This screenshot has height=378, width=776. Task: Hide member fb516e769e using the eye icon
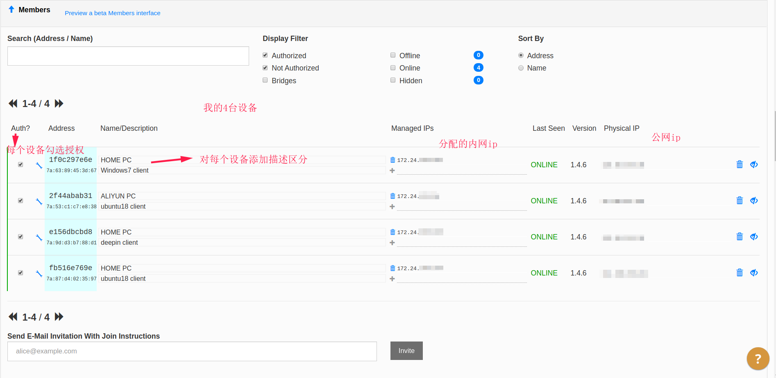coord(753,273)
